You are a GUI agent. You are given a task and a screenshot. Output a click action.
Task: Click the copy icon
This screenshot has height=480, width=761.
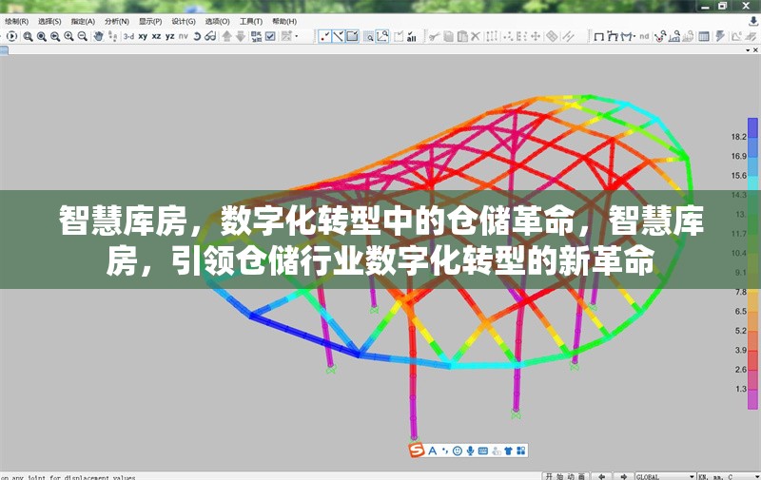tap(448, 36)
